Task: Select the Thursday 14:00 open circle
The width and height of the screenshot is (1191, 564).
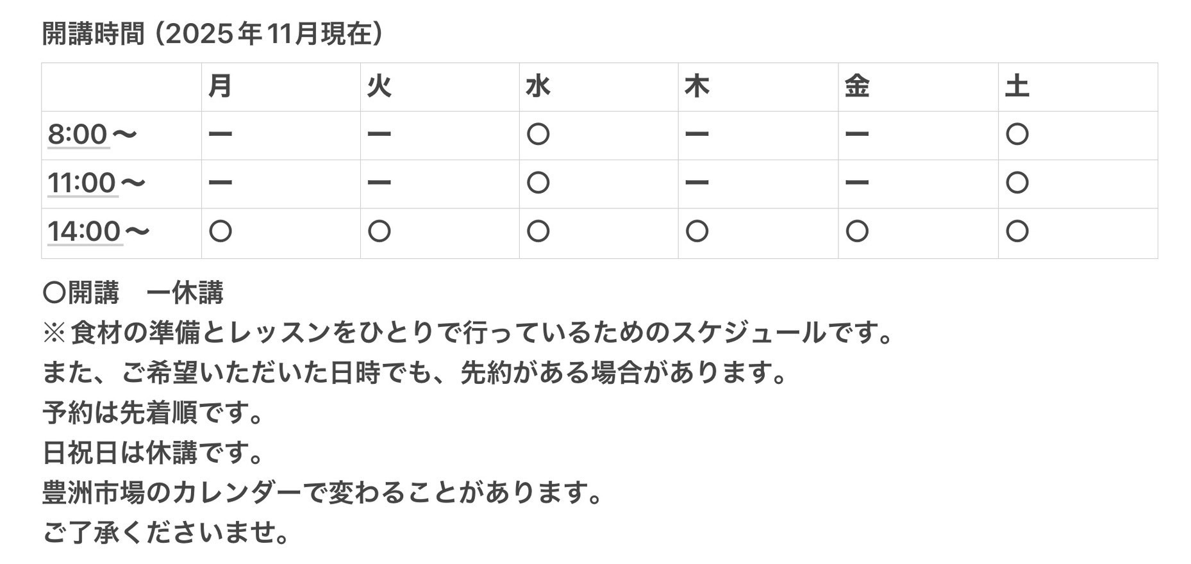Action: point(697,231)
